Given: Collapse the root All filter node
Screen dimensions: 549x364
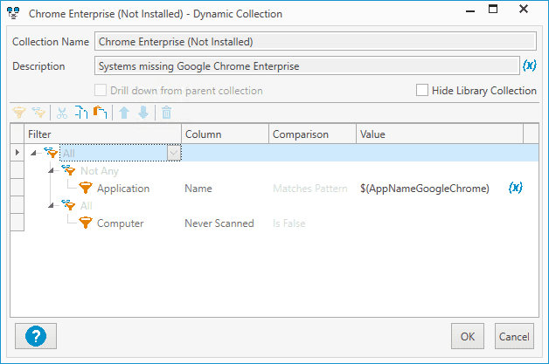Looking at the screenshot, I should (x=33, y=153).
